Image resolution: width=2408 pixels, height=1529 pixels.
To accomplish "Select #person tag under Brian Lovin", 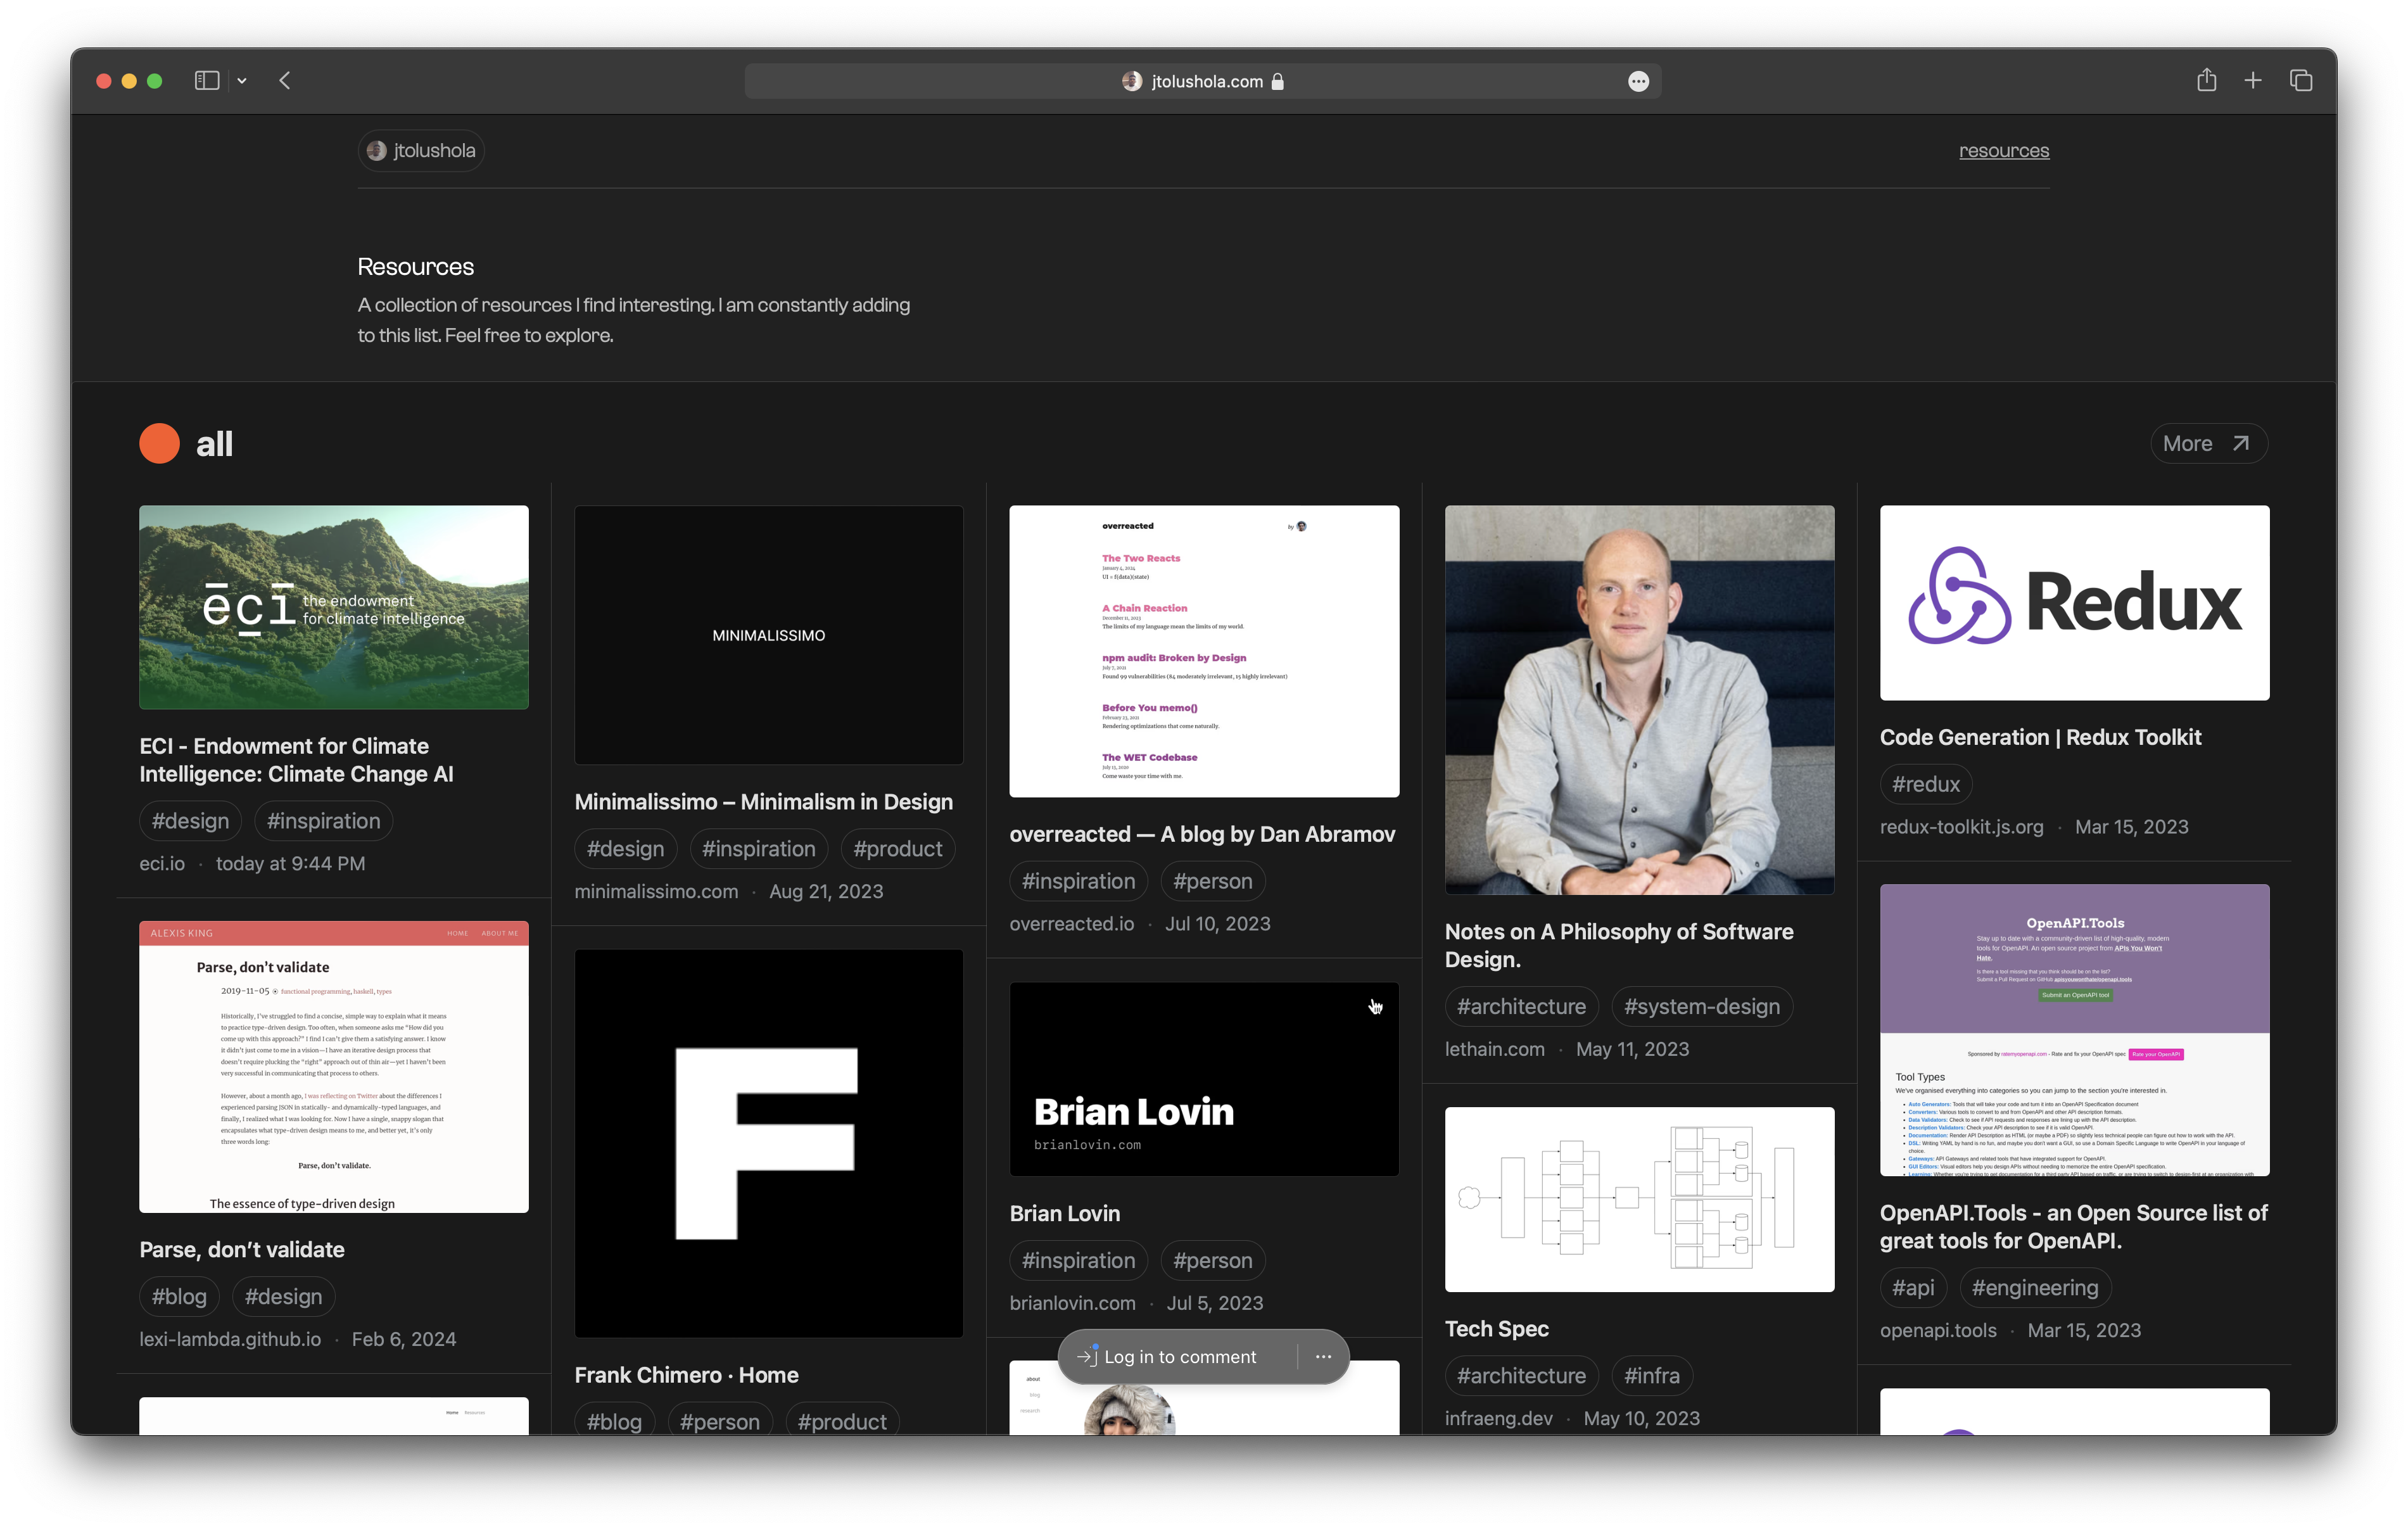I will point(1213,1261).
